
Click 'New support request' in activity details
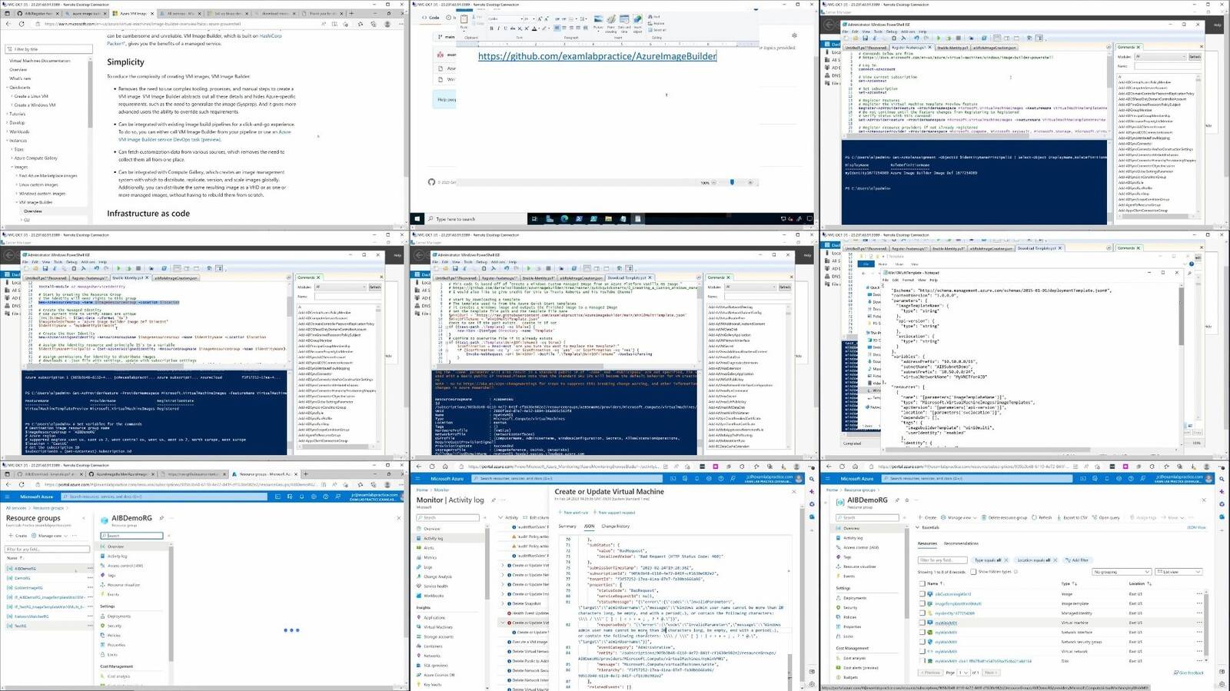click(614, 513)
